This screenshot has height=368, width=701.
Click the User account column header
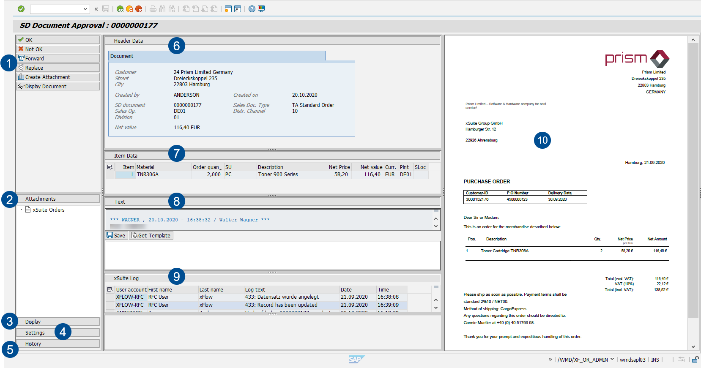131,290
